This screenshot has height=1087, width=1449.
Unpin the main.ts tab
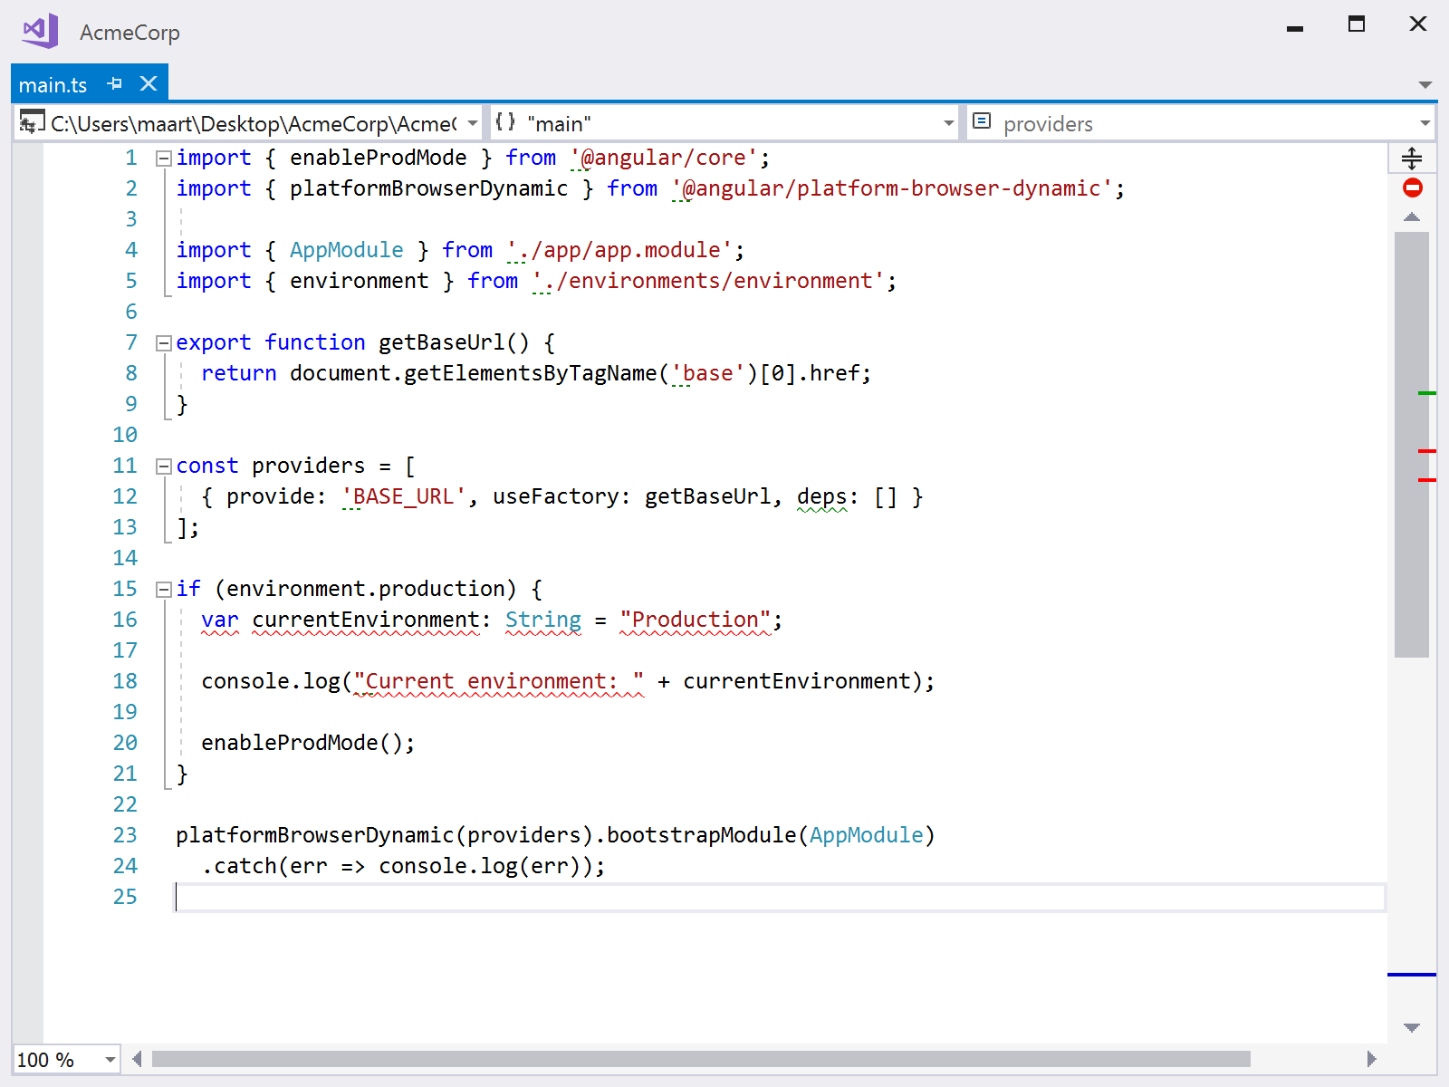pyautogui.click(x=114, y=83)
